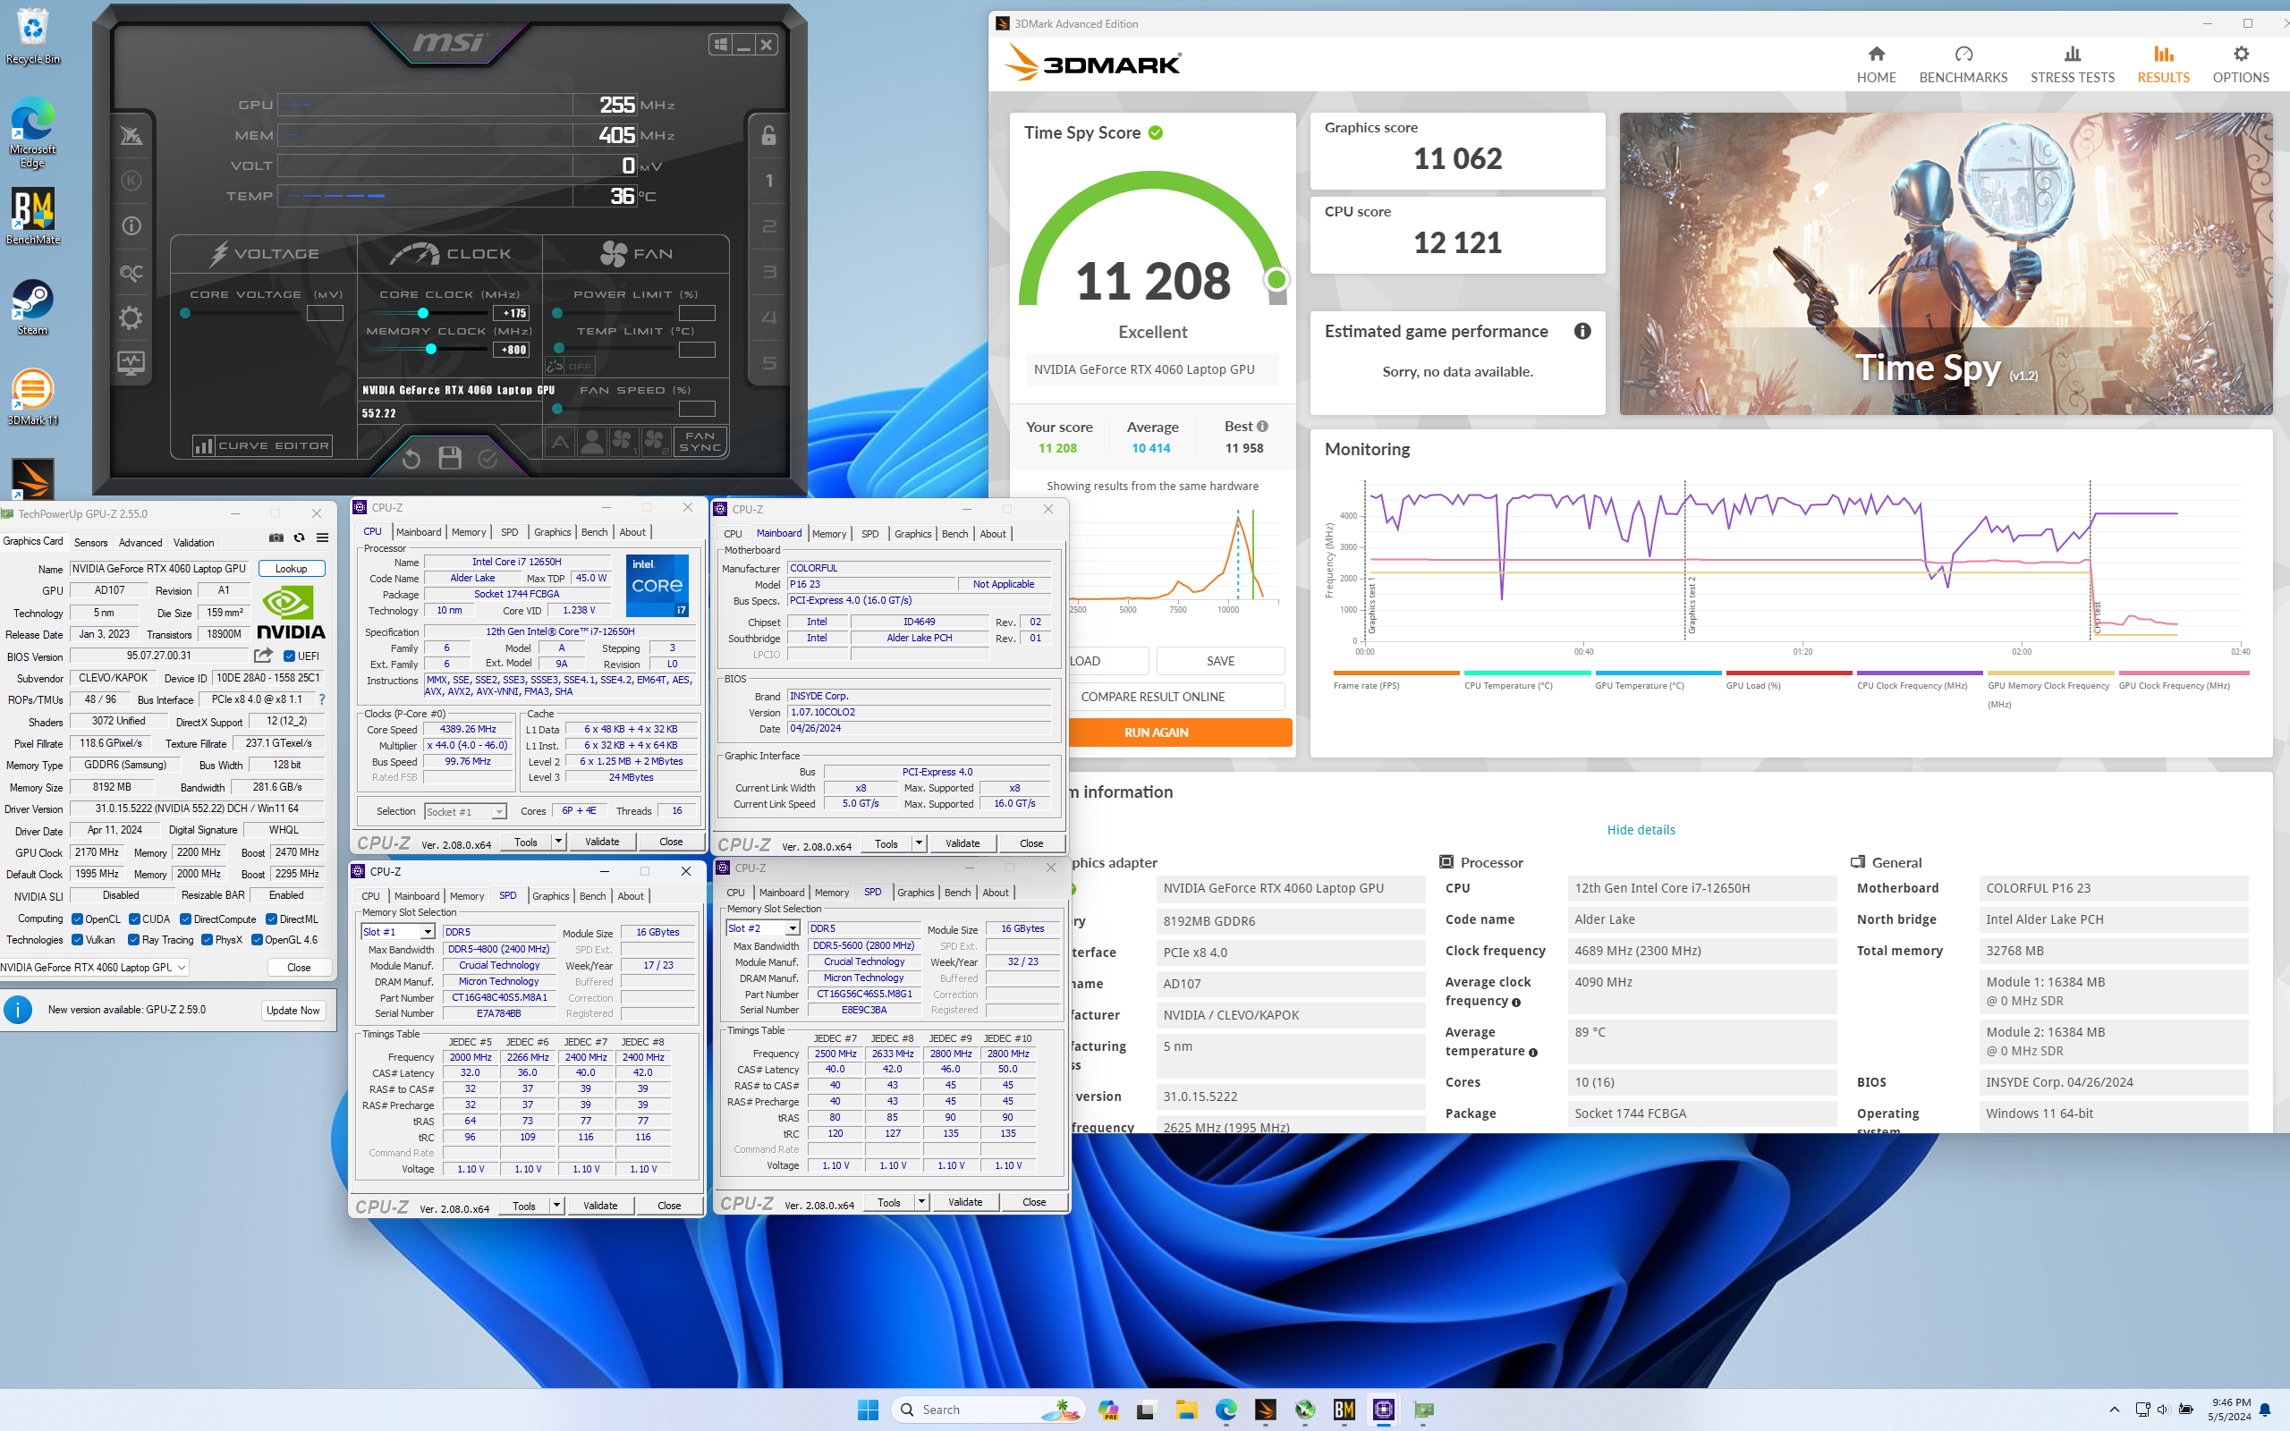Viewport: 2290px width, 1431px height.
Task: Open Memory tab in CPU-Z motherboard window
Action: 829,534
